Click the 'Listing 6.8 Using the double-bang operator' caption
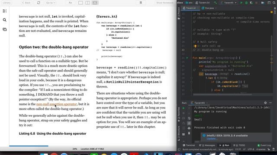 pos(53,133)
